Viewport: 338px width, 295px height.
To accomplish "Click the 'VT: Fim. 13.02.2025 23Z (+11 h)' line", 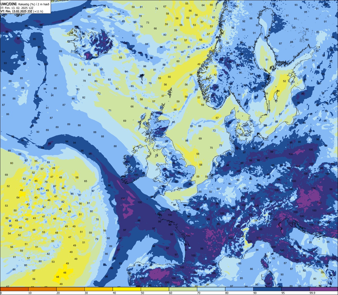I will pos(22,11).
